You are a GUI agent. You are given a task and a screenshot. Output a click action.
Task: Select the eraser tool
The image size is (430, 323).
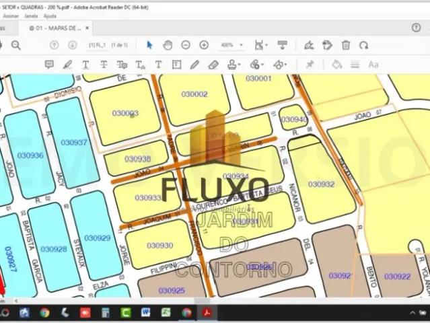tap(213, 65)
